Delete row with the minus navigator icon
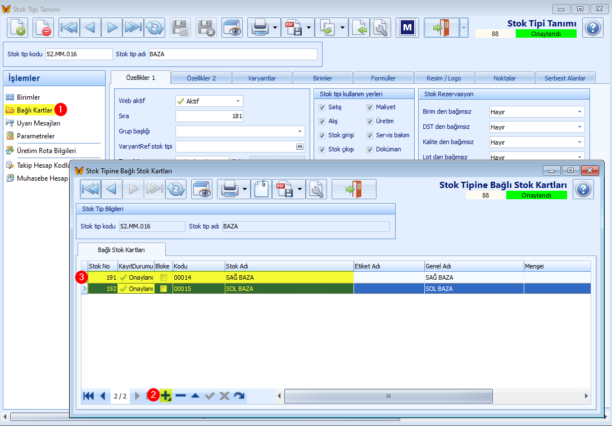 point(181,396)
